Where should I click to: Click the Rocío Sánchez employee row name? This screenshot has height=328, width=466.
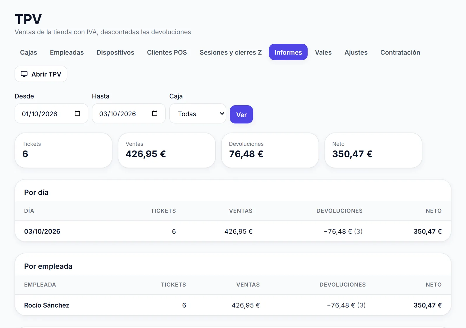(x=47, y=305)
